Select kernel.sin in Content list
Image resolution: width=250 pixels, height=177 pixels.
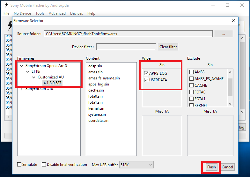[x=96, y=108]
